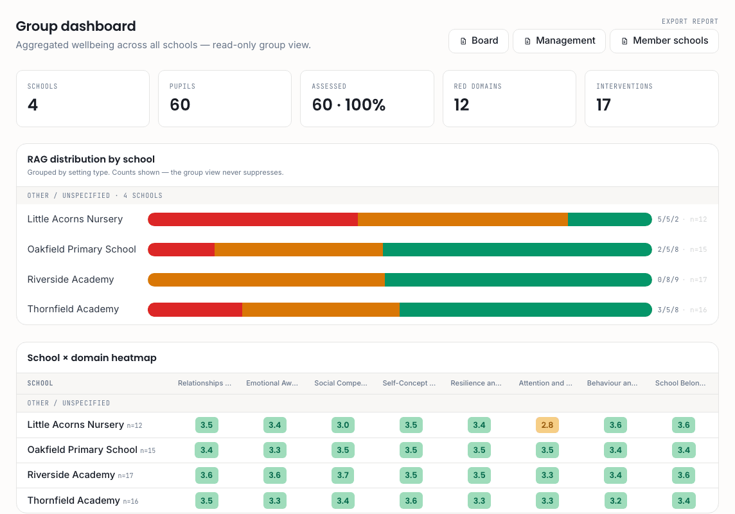
Task: Click the red segment of Thornfield Academy bar
Action: (x=195, y=310)
